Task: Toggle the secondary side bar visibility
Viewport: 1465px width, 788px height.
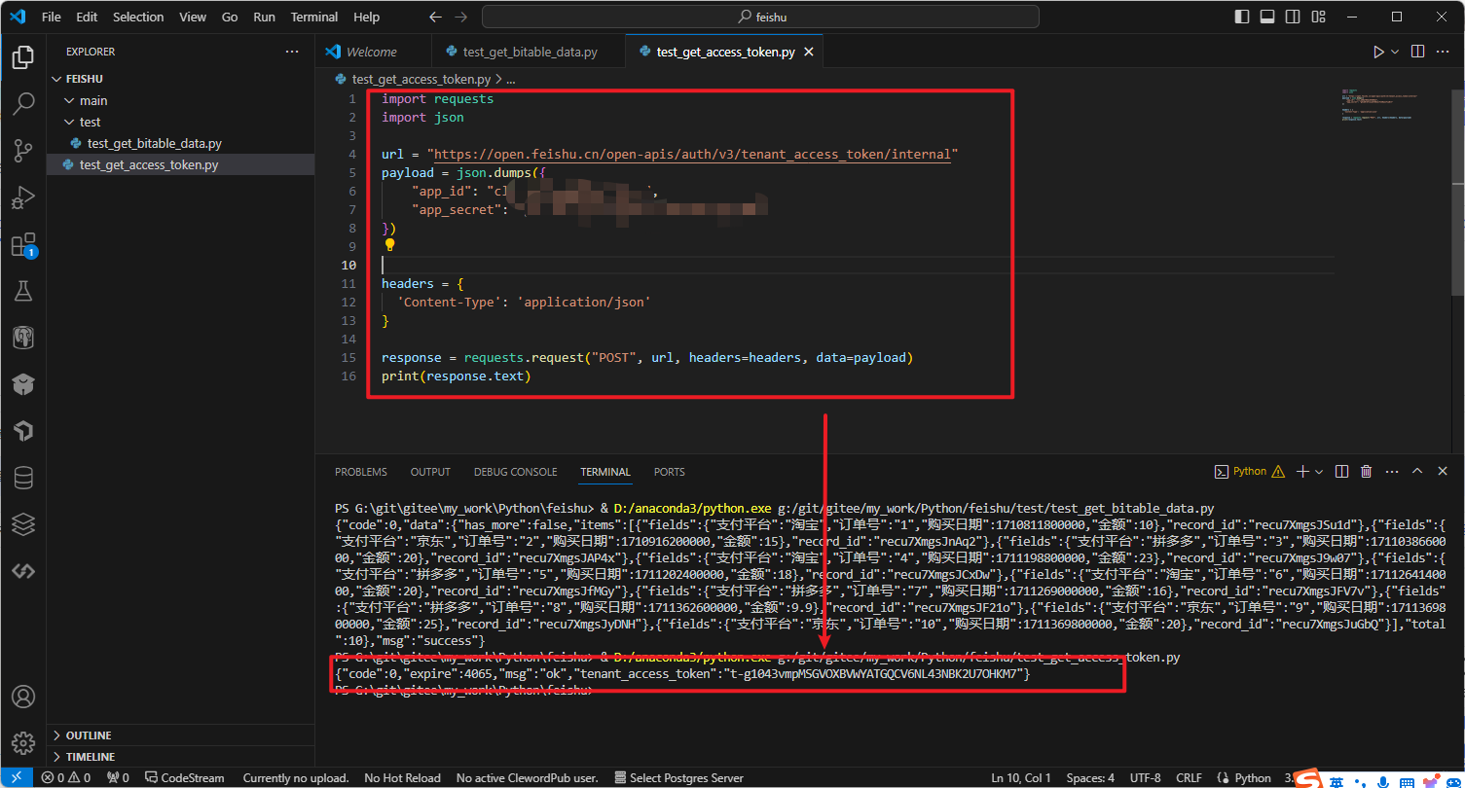Action: (x=1293, y=17)
